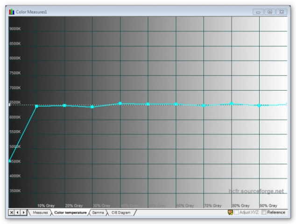Screen dimensions: 296x224
Task: Click the icon beside Adjust XYZ
Action: [230, 212]
